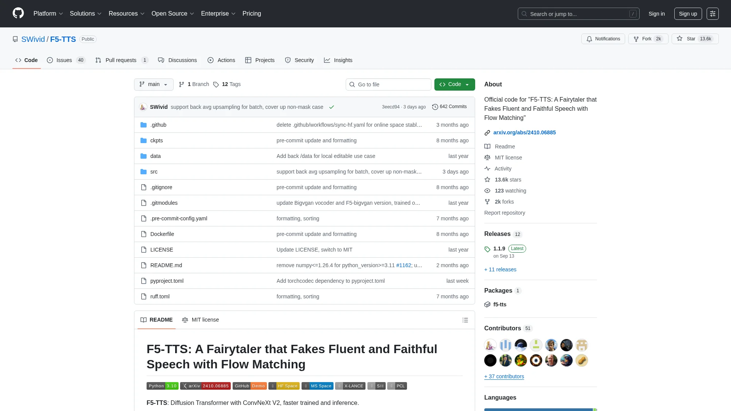Screen dimensions: 731x411
Task: Open the main branch dropdown
Action: (x=153, y=84)
